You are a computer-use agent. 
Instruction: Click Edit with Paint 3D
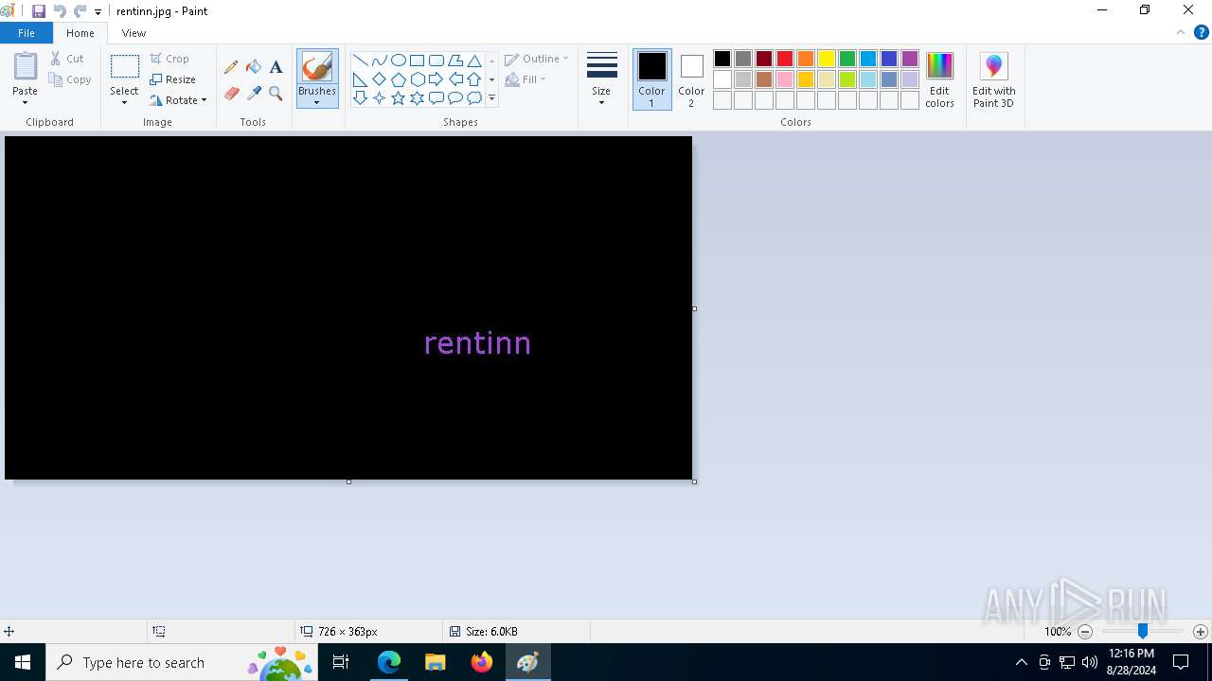click(993, 80)
